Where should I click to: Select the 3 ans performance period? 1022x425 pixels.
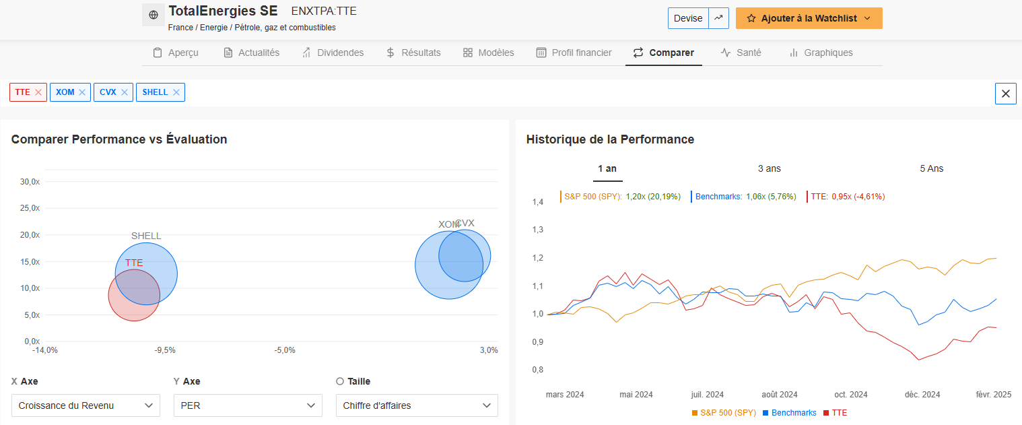coord(770,168)
